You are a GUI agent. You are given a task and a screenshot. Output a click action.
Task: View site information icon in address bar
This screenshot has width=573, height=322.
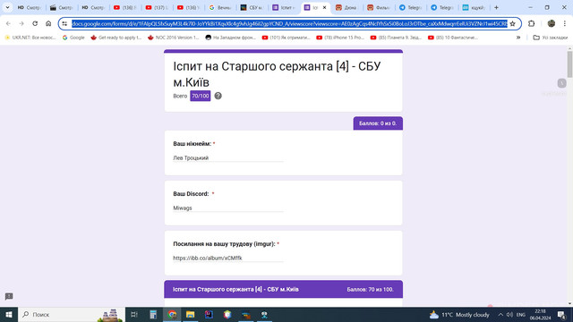pyautogui.click(x=64, y=24)
